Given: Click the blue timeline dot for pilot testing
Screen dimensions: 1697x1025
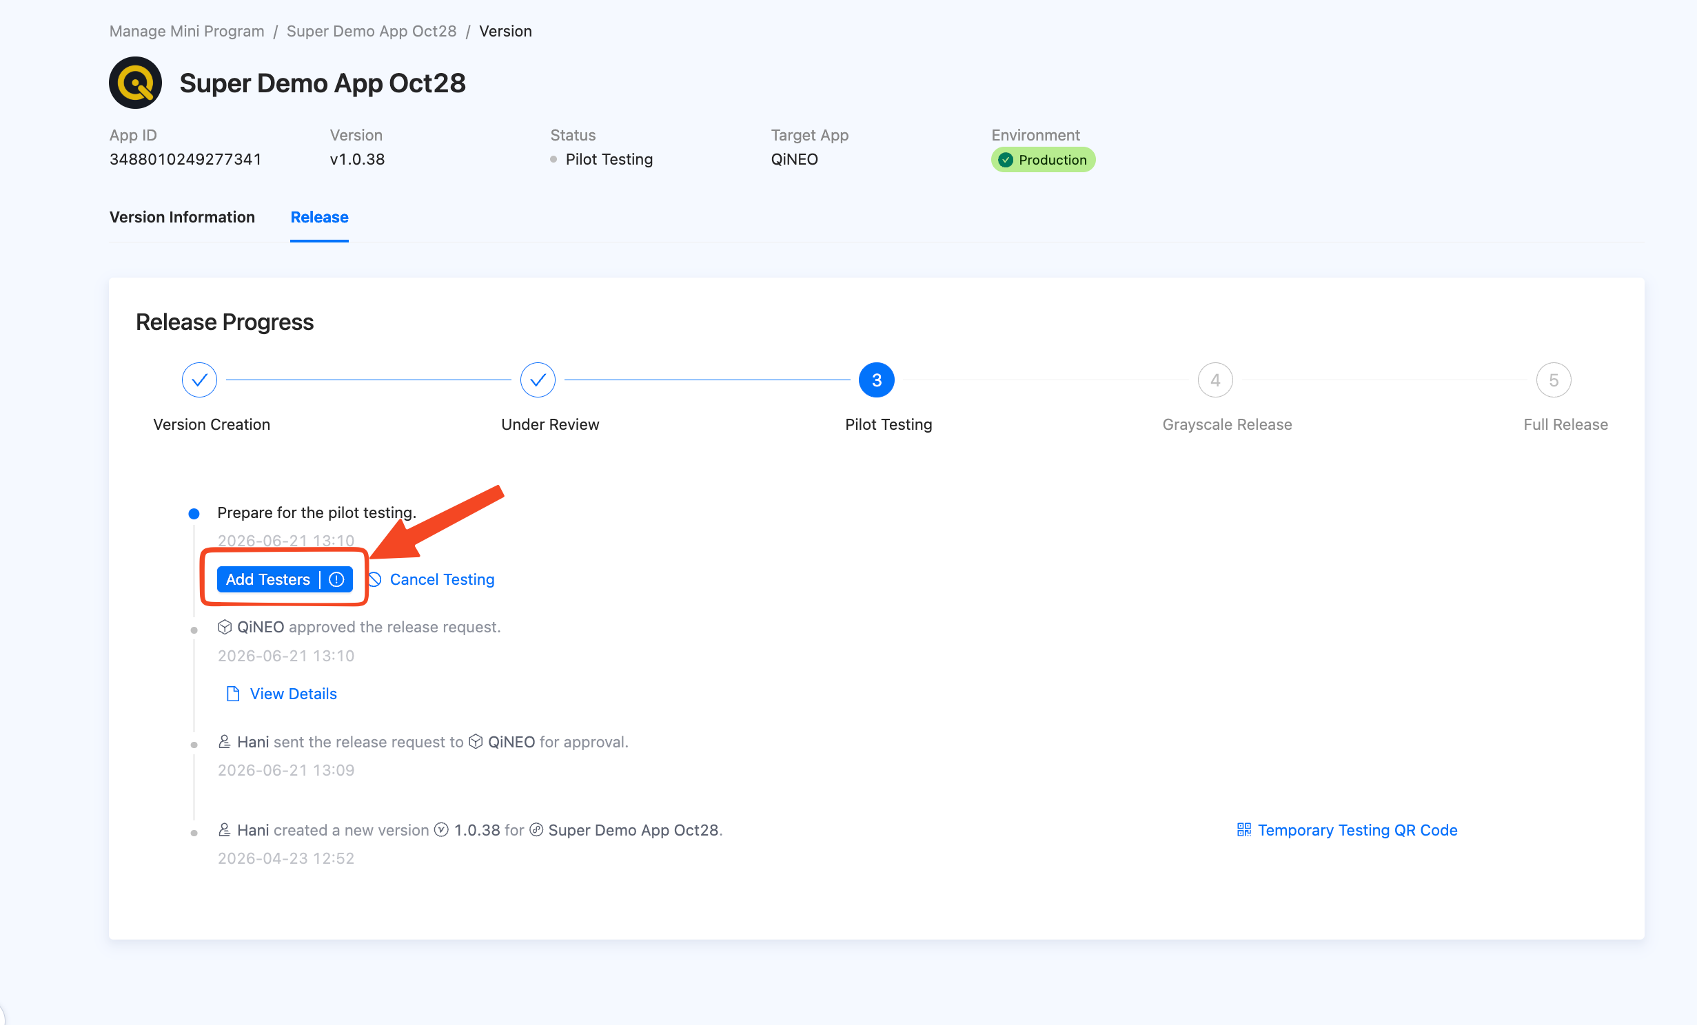Looking at the screenshot, I should 194,513.
